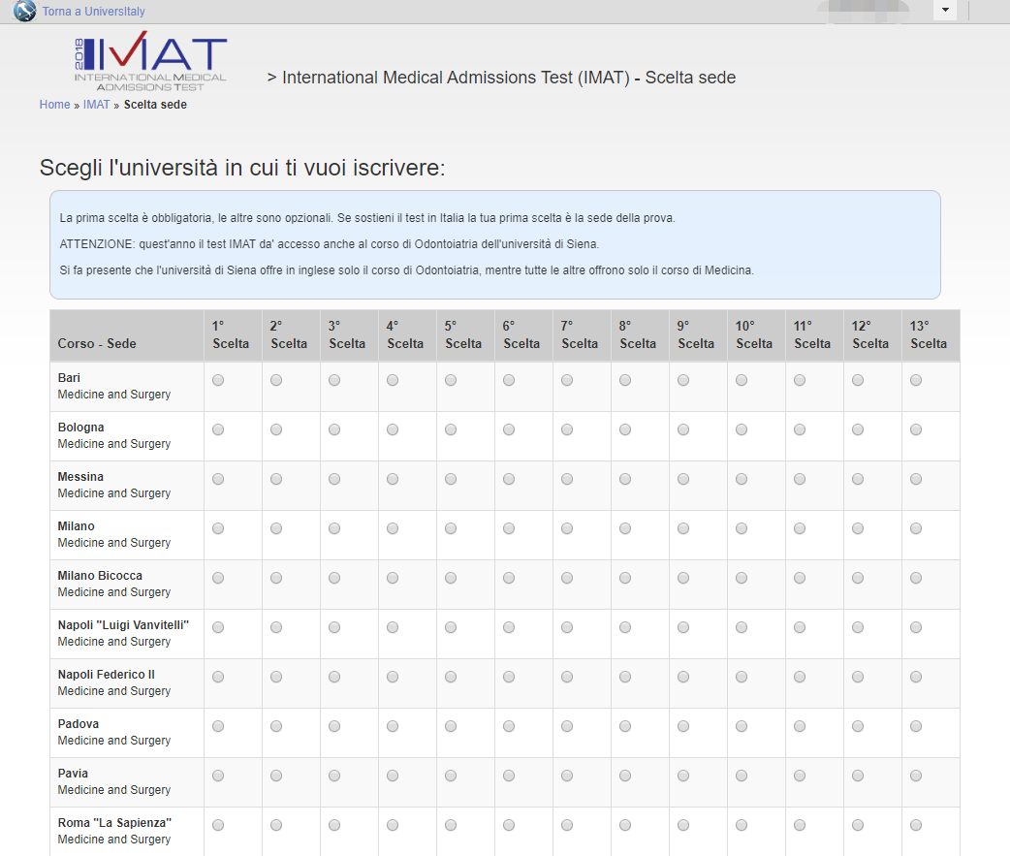
Task: Select Milano as 1° Scelta
Action: pos(218,528)
